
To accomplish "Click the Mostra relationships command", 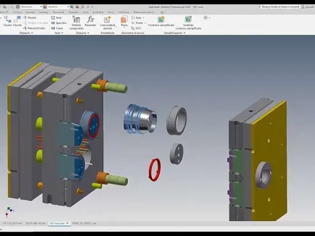I will pyautogui.click(x=30, y=18).
